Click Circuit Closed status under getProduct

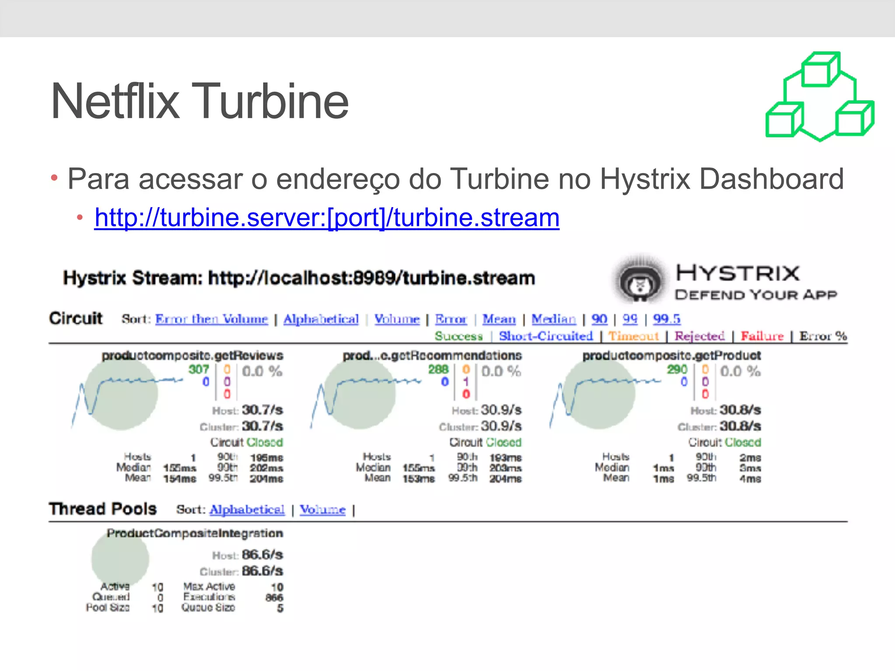click(725, 443)
